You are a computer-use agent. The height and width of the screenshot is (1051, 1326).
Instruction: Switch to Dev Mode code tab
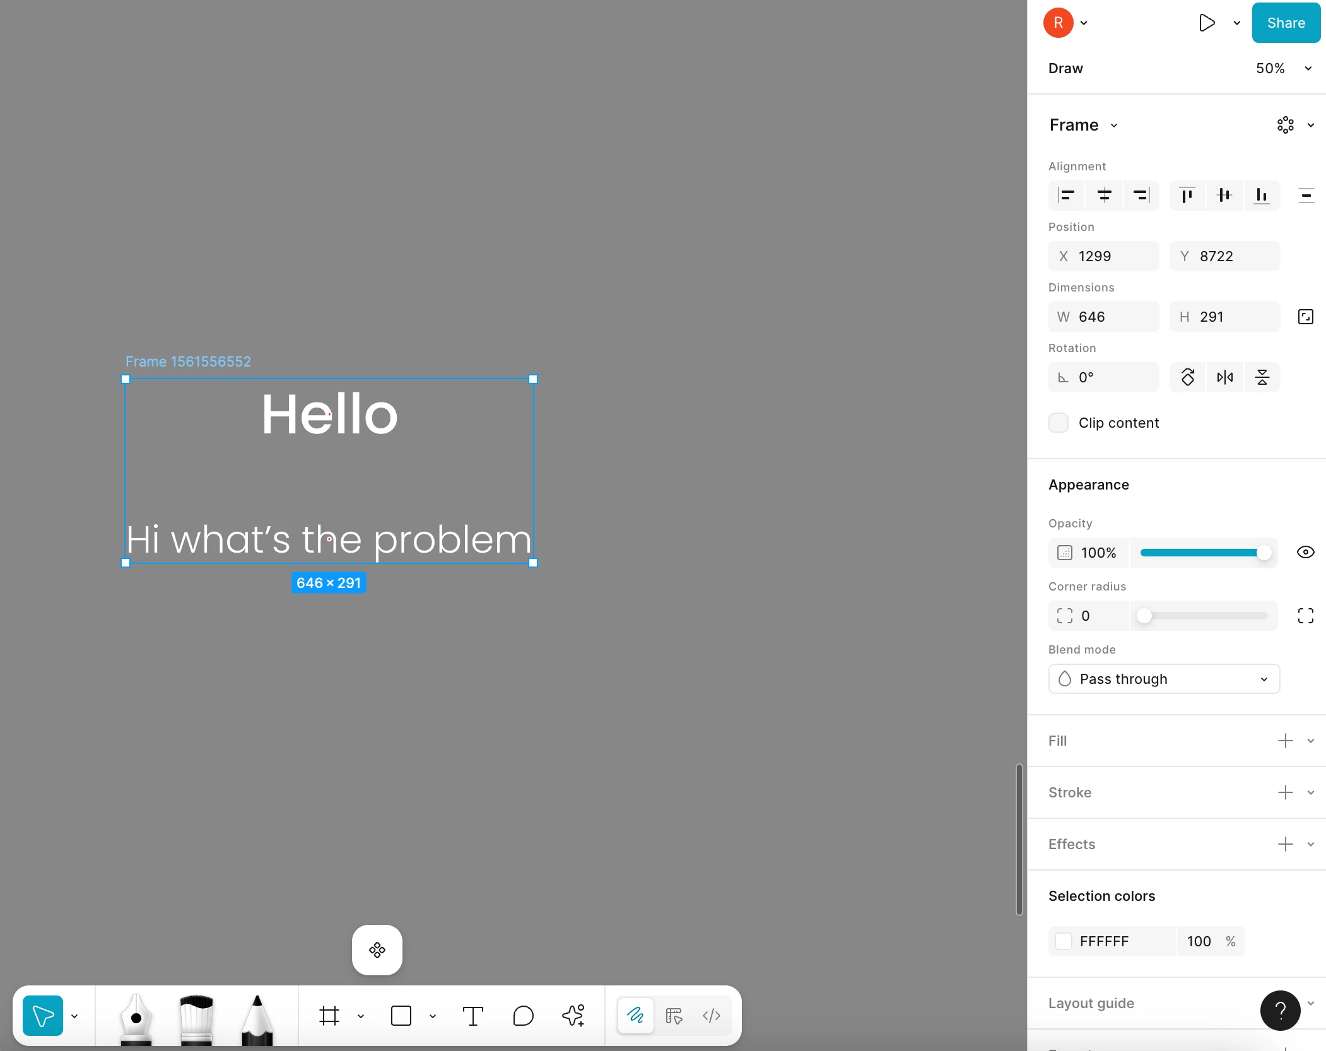pos(712,1016)
